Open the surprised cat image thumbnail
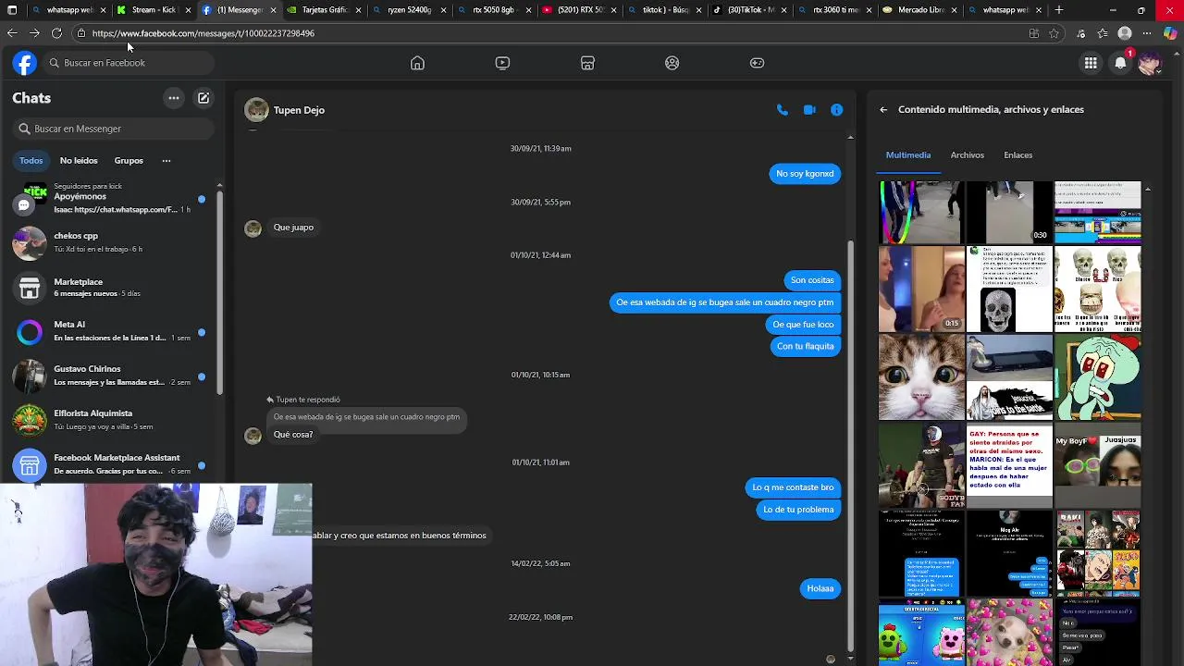Viewport: 1184px width, 666px height. pyautogui.click(x=921, y=377)
